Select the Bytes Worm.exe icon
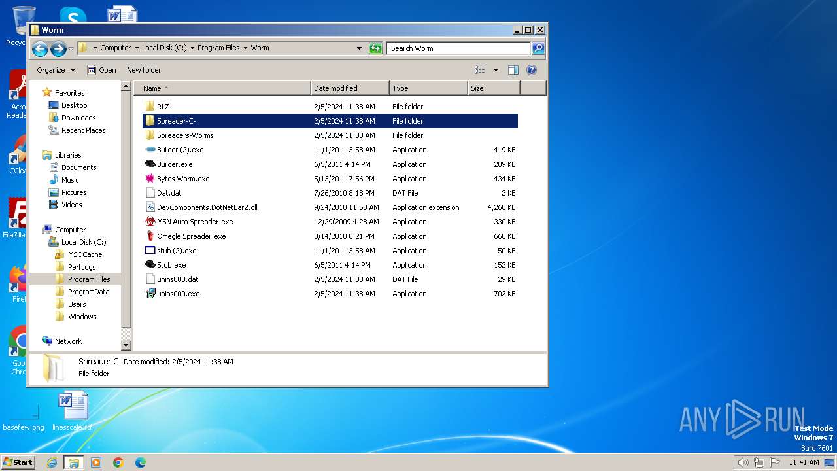 pyautogui.click(x=150, y=179)
